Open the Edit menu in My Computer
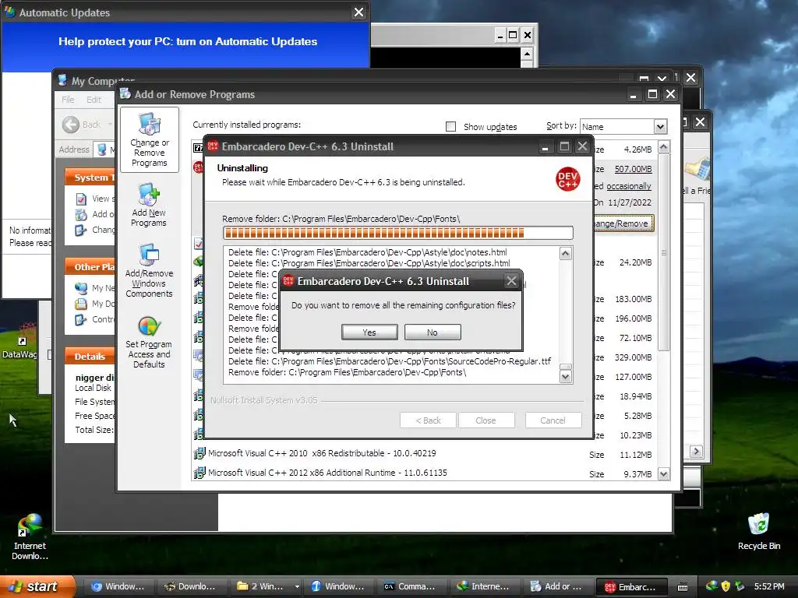Image resolution: width=798 pixels, height=598 pixels. click(x=94, y=100)
